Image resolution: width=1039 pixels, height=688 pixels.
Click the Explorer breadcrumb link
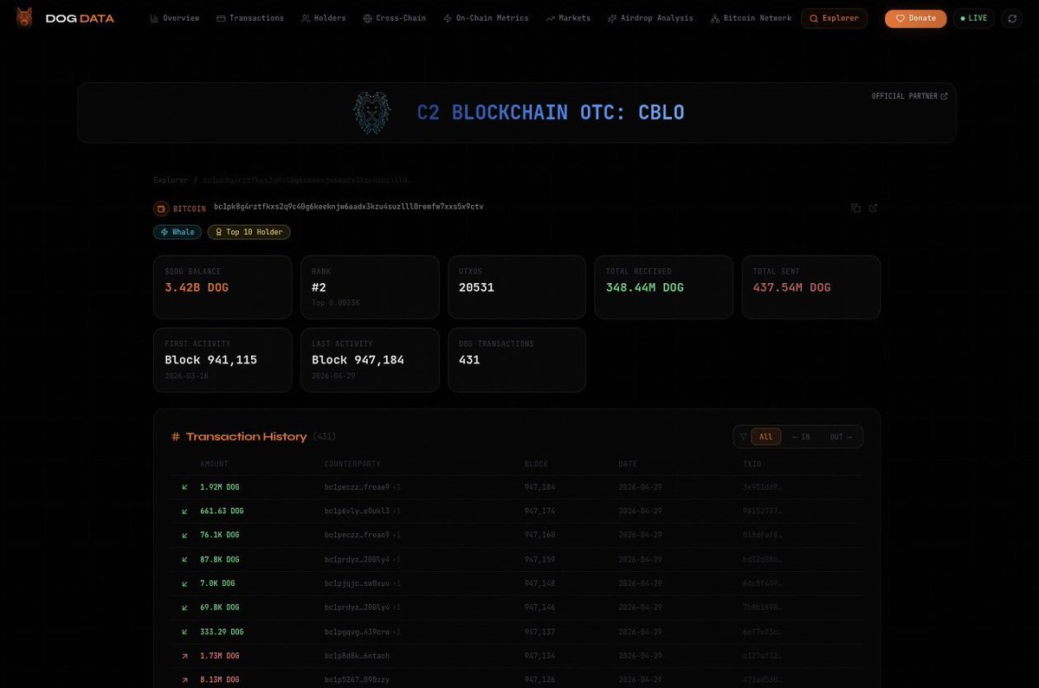[x=171, y=180]
